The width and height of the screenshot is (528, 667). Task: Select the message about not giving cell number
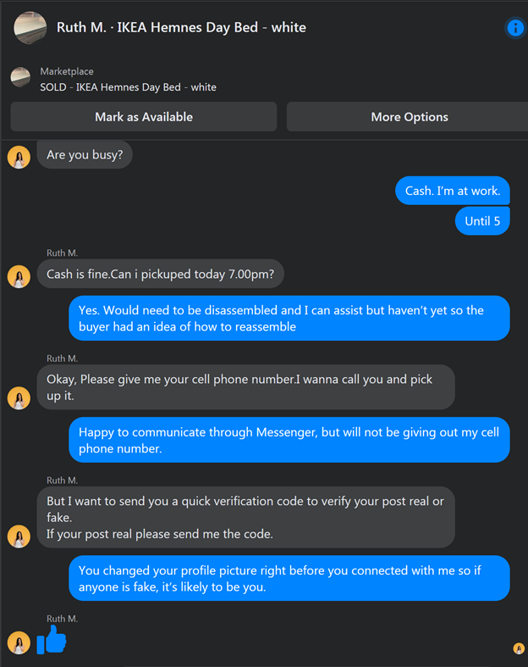point(289,440)
